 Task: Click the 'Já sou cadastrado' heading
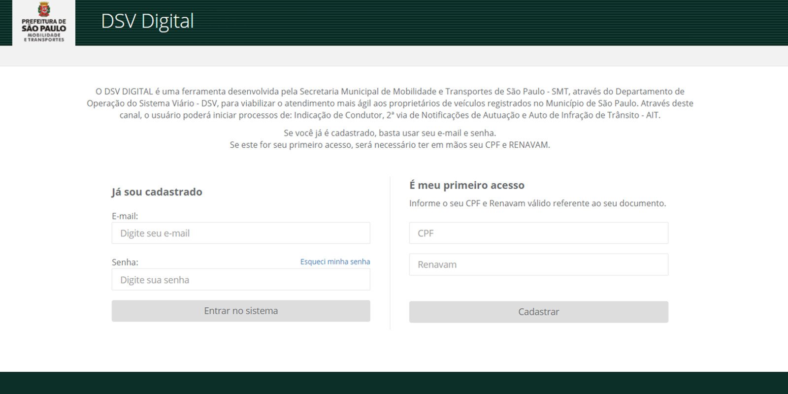[157, 192]
